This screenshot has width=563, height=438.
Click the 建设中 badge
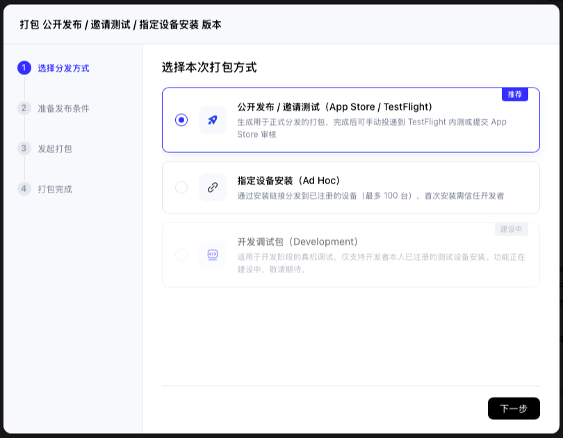512,229
